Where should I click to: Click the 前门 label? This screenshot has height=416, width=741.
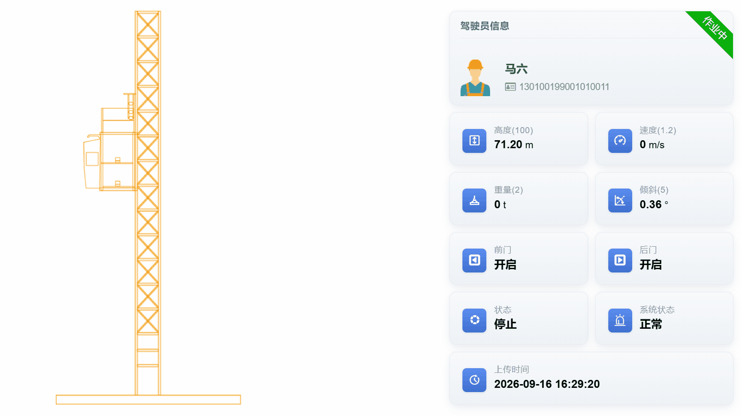pyautogui.click(x=503, y=250)
